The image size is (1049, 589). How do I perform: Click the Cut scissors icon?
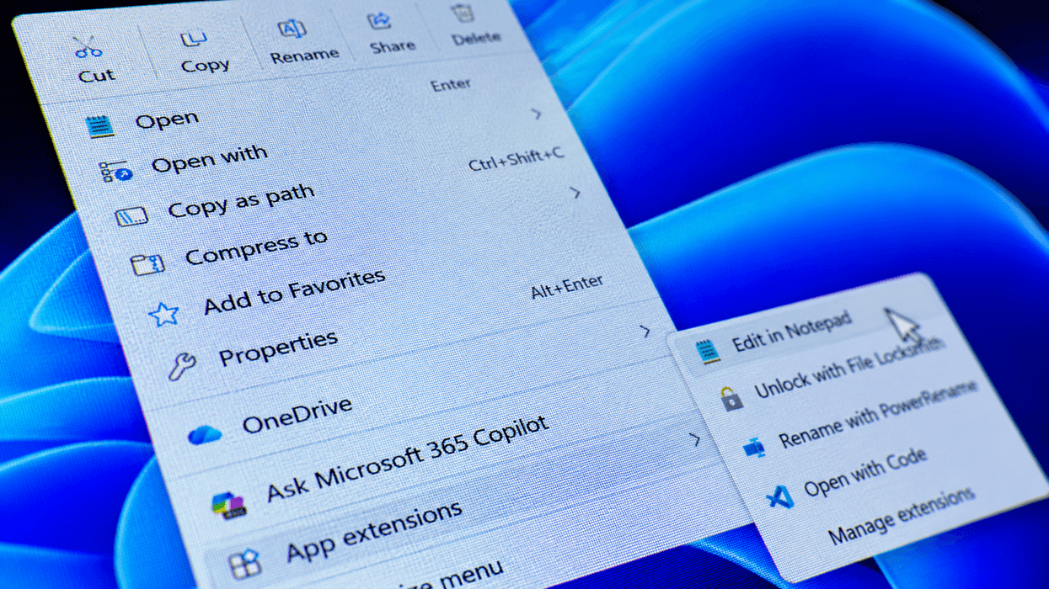point(87,47)
